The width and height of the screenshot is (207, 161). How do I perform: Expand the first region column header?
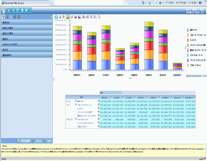[111, 96]
